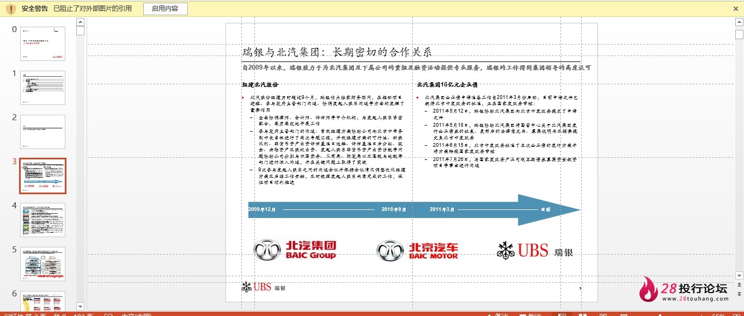Select the 2009年12月 timeline label
Image resolution: width=744 pixels, height=316 pixels.
(x=262, y=209)
